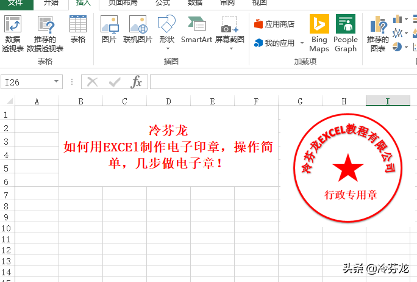Image resolution: width=417 pixels, height=282 pixels.
Task: Select column G header
Action: [300, 101]
